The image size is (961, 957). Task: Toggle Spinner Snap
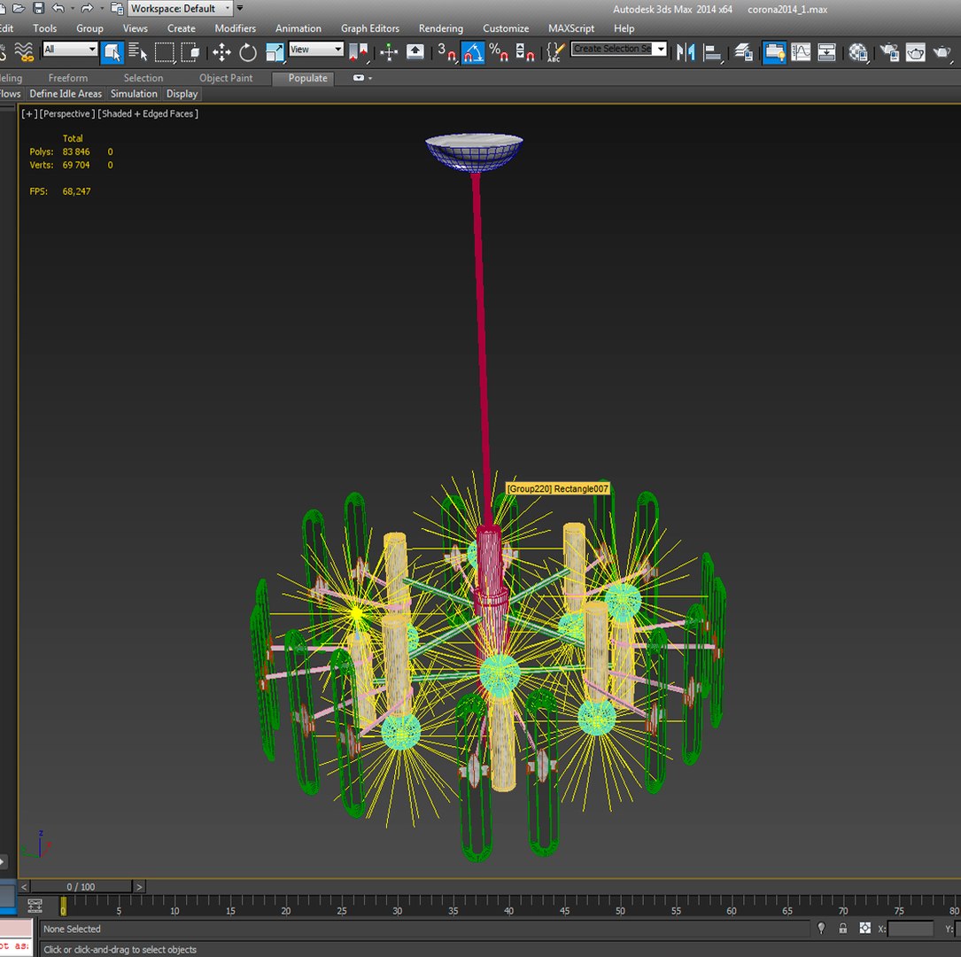point(524,52)
